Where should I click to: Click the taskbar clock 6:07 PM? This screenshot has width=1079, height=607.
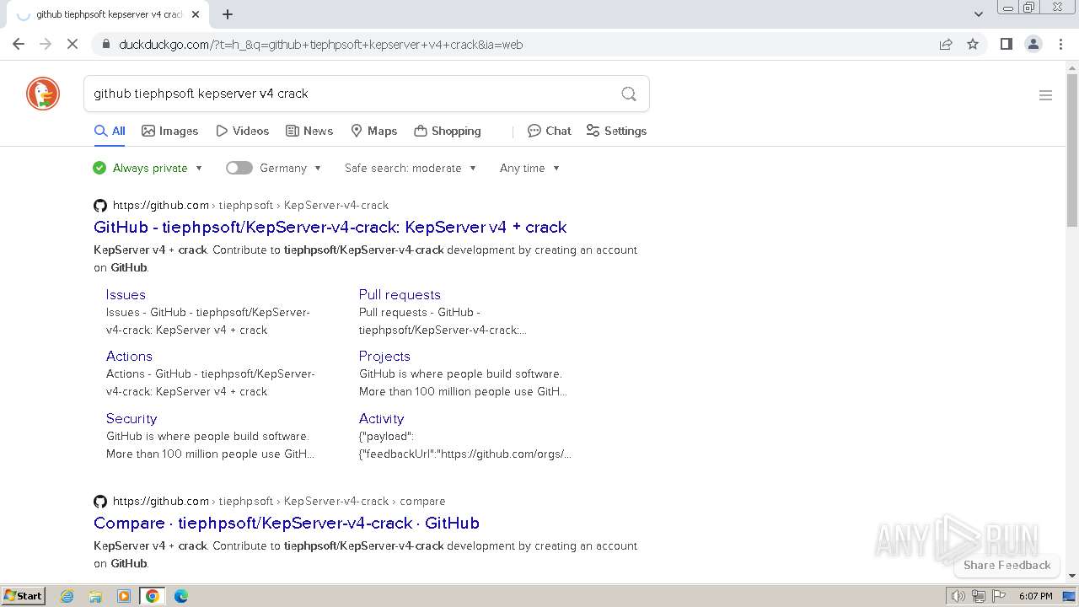1035,596
